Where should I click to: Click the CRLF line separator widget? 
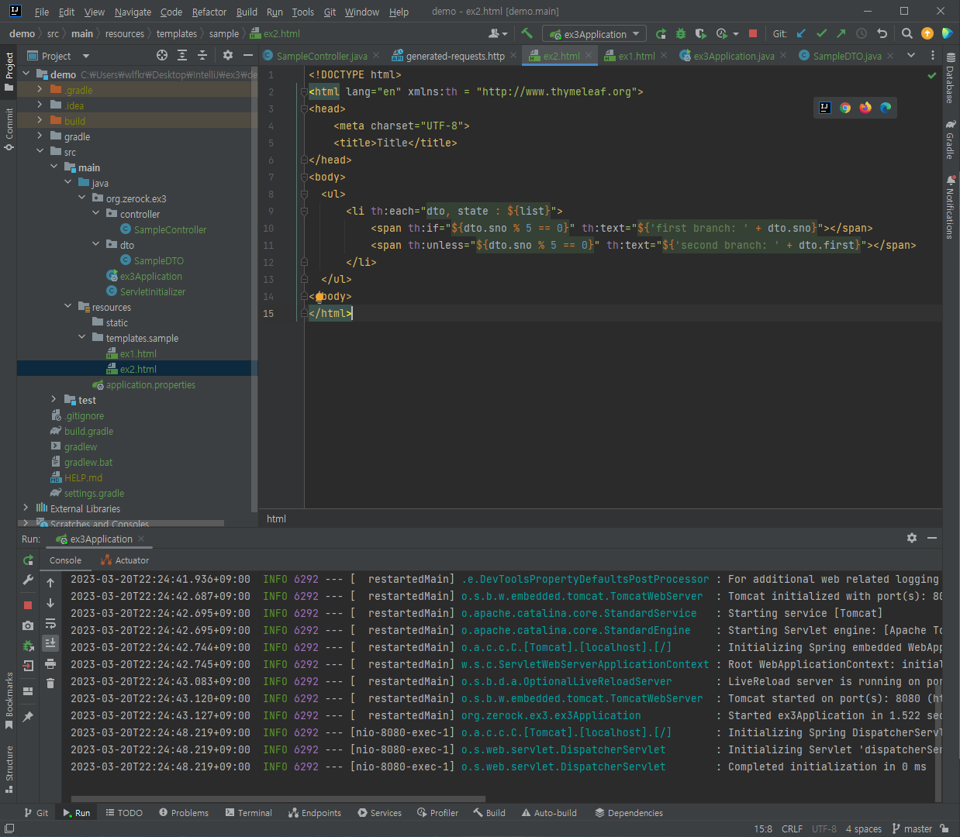[792, 828]
